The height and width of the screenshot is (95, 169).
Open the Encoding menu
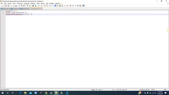click(20, 3)
